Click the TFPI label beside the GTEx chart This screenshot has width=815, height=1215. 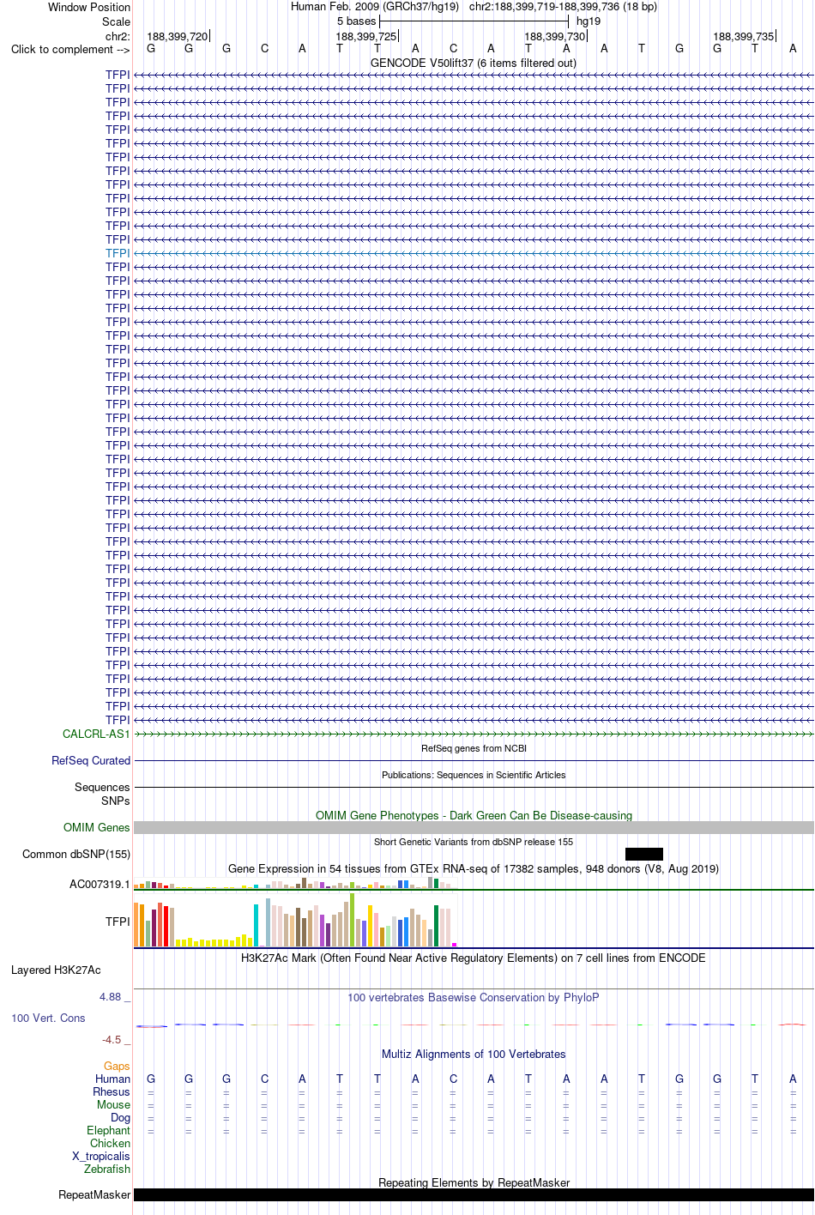(x=118, y=922)
